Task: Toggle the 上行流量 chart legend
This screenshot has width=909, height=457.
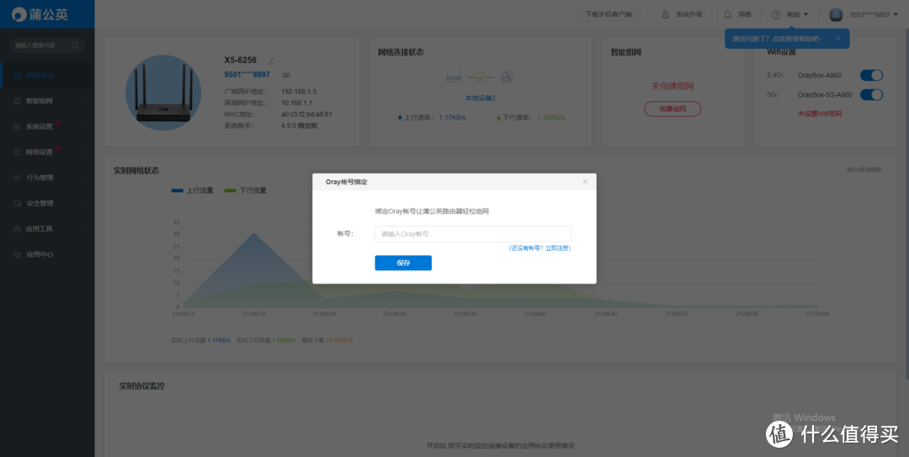Action: point(193,190)
